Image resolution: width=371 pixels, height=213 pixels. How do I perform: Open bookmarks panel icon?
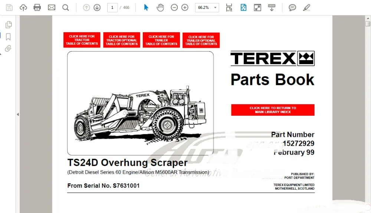(8, 37)
